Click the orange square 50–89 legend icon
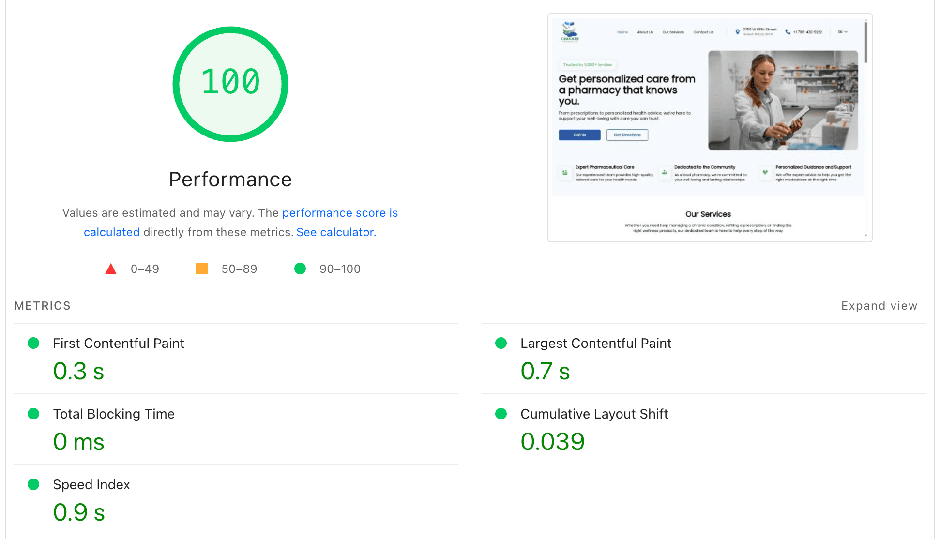The image size is (940, 539). point(201,268)
